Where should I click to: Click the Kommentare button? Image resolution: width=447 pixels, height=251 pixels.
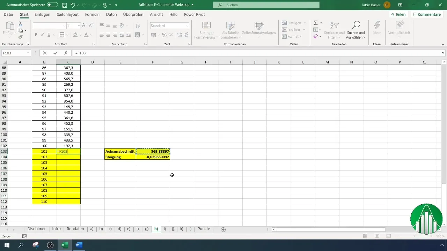426,14
